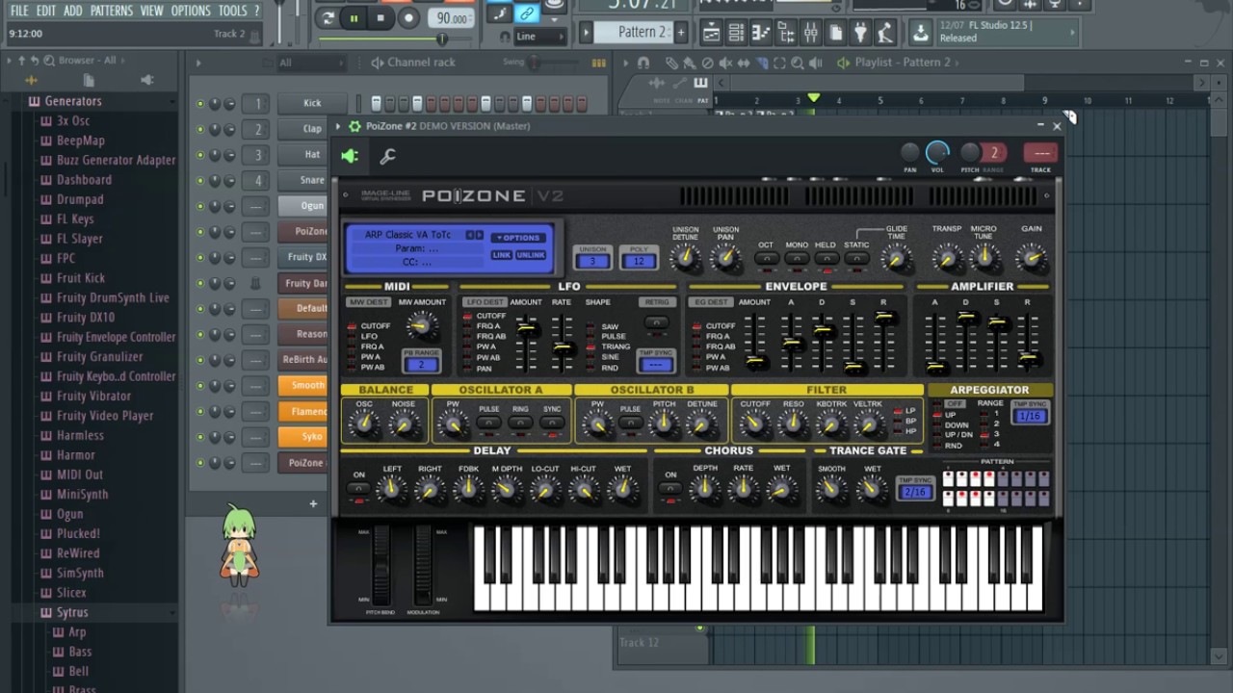The image size is (1233, 693).
Task: Select the playlist zoom tool icon
Action: 796,63
